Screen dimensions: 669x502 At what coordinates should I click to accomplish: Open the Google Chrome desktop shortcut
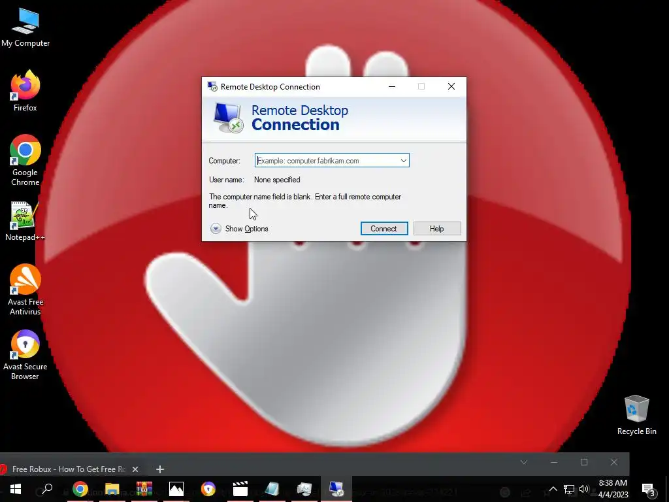[25, 160]
